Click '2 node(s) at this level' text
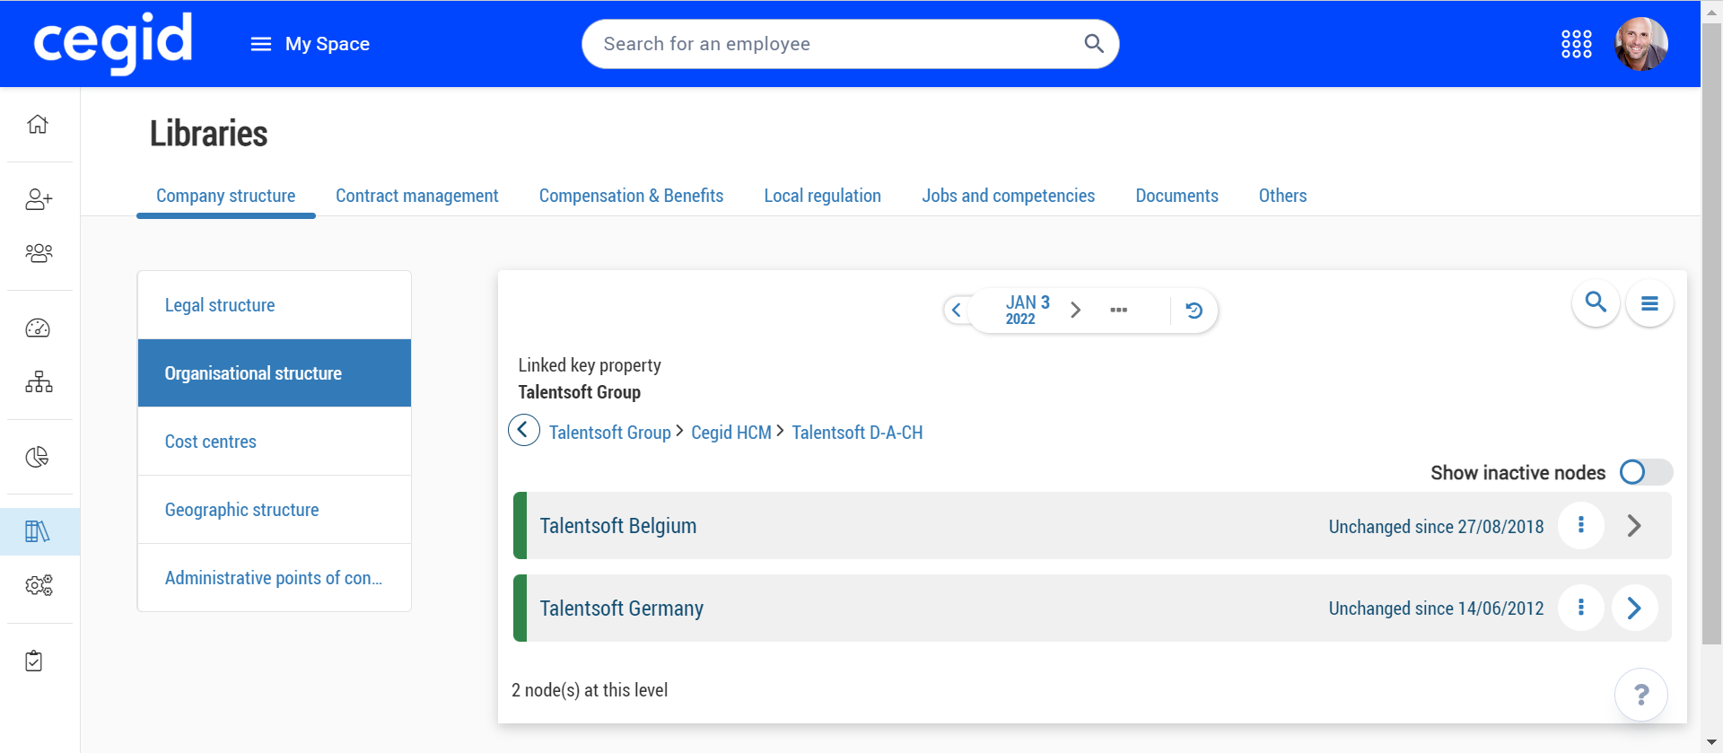The width and height of the screenshot is (1723, 753). click(590, 690)
